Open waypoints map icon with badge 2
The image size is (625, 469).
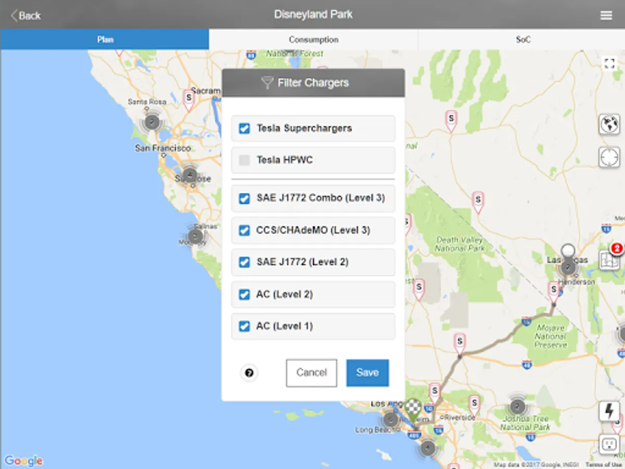point(610,259)
